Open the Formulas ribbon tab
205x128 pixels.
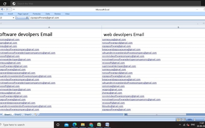point(37,14)
